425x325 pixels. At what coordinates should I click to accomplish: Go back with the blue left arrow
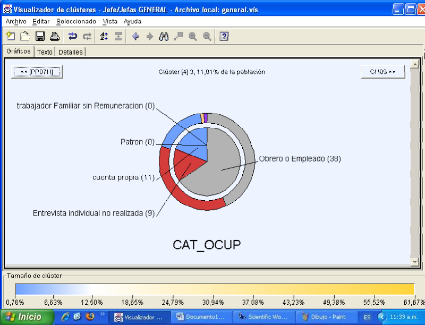[135, 36]
